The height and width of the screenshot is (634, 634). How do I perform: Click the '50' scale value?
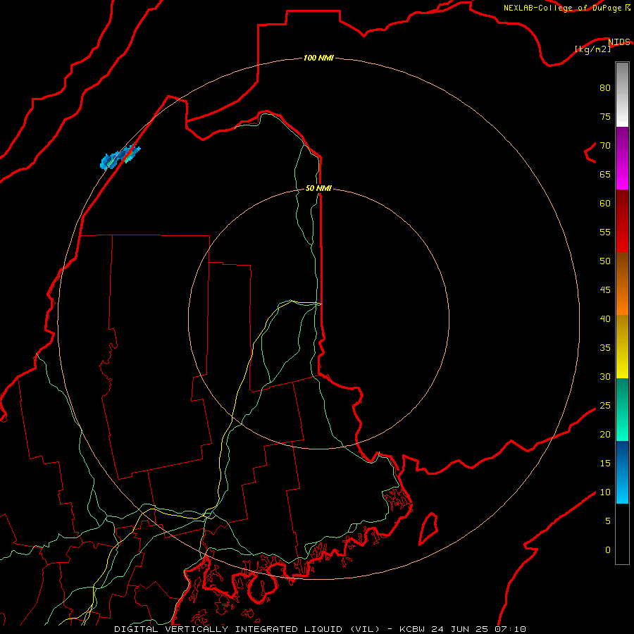[x=605, y=261]
